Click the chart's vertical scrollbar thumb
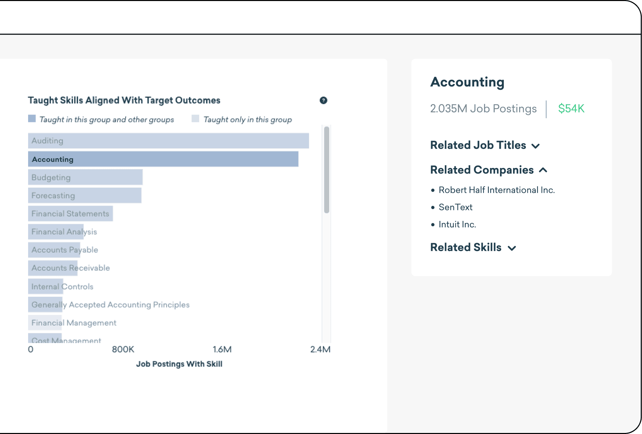The height and width of the screenshot is (434, 642). coord(326,170)
